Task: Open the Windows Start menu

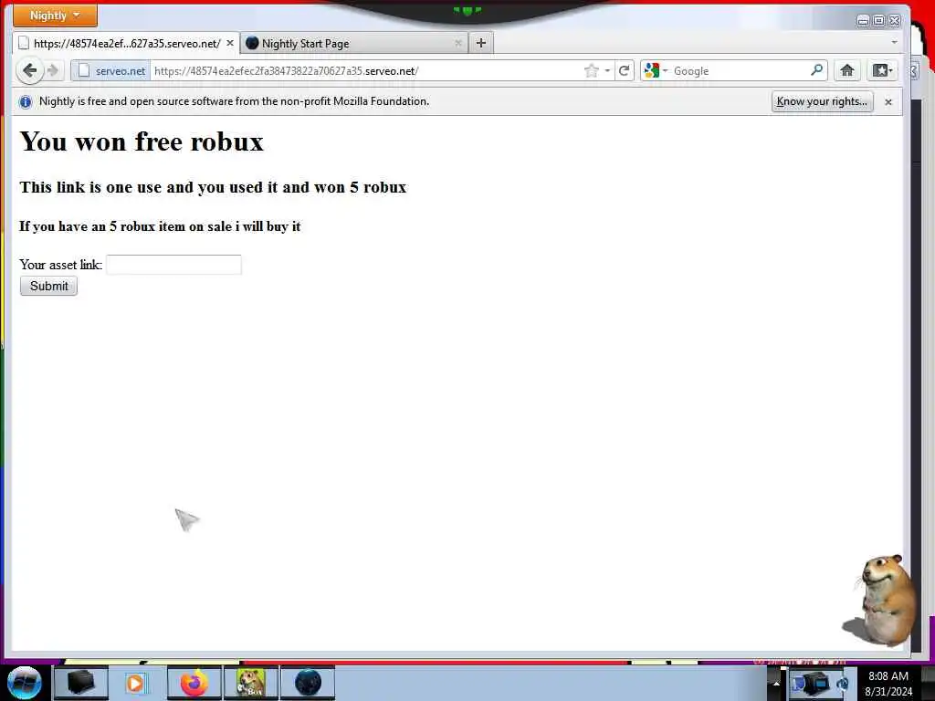Action: [x=25, y=683]
